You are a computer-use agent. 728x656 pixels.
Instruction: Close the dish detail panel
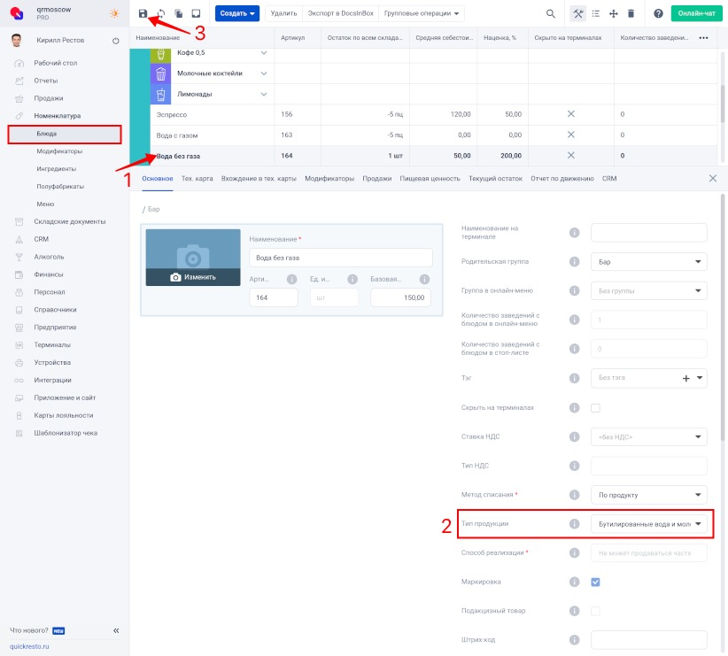tap(713, 178)
